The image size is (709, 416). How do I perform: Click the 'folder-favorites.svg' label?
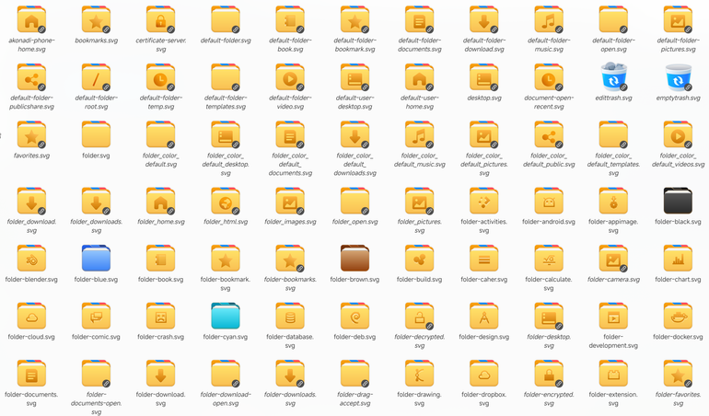coord(678,399)
